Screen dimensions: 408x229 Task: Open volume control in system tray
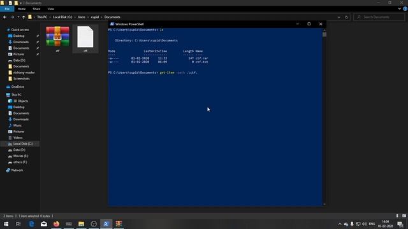pos(364,224)
